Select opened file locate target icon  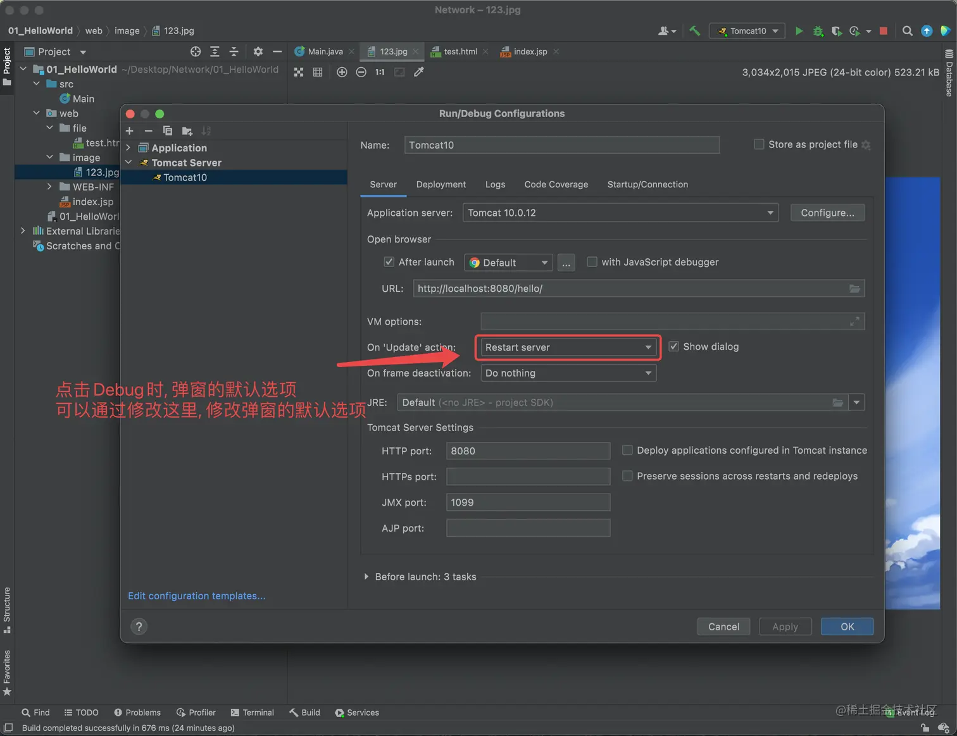196,52
